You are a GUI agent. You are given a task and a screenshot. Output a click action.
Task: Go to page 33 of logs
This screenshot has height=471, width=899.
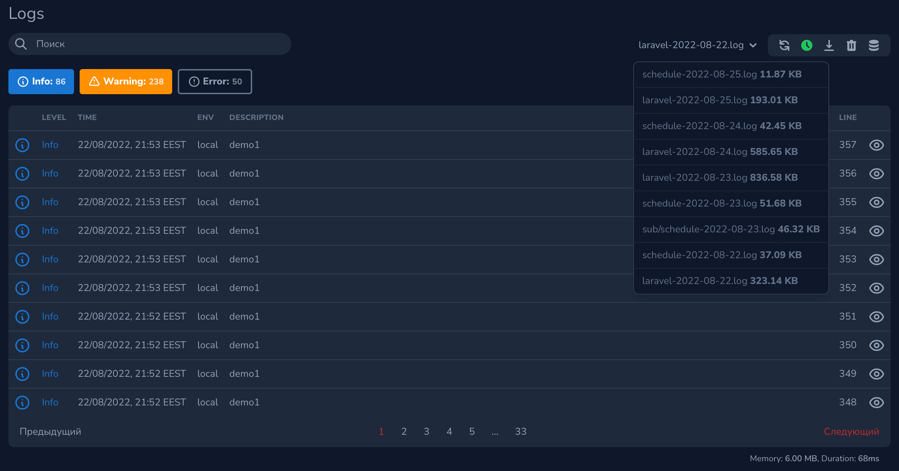pyautogui.click(x=521, y=431)
